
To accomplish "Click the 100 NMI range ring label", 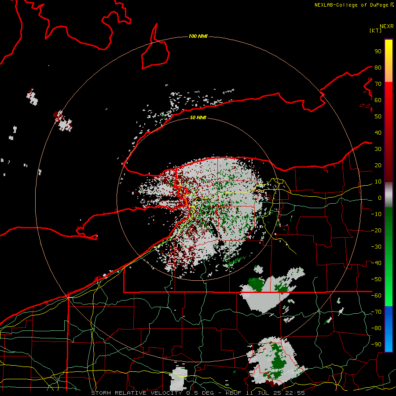I will point(198,36).
